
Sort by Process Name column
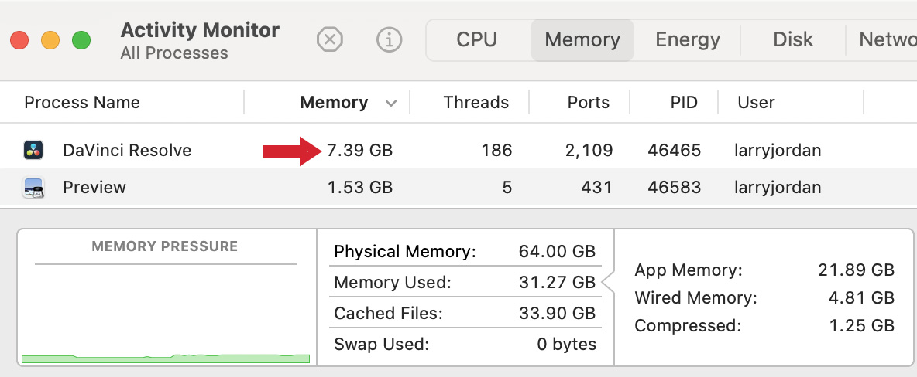82,102
